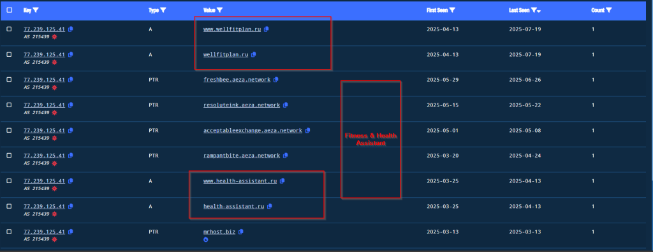Open the www.health-assistant.ru link
This screenshot has height=252, width=653.
coord(240,181)
